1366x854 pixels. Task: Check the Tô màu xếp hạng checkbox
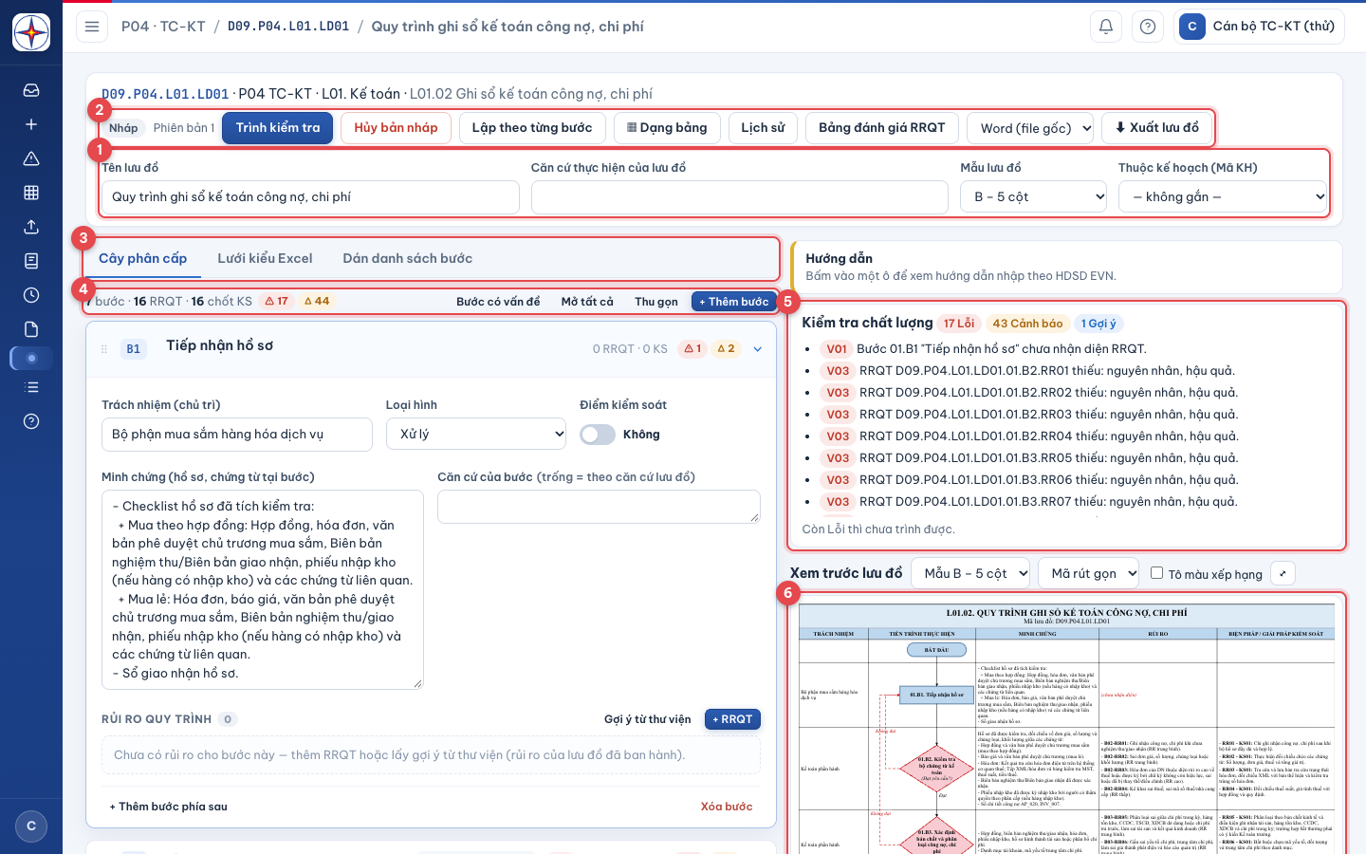(x=1156, y=573)
